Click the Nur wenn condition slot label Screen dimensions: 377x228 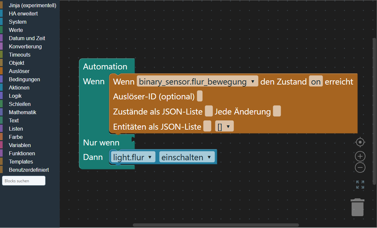click(x=101, y=142)
